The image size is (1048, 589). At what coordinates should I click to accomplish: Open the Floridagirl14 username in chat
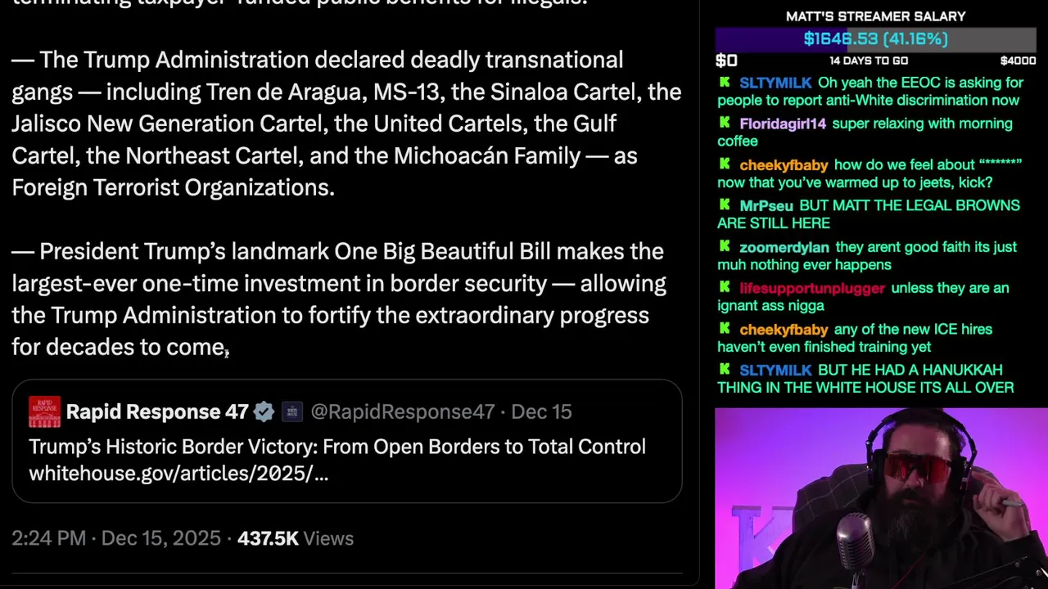783,124
